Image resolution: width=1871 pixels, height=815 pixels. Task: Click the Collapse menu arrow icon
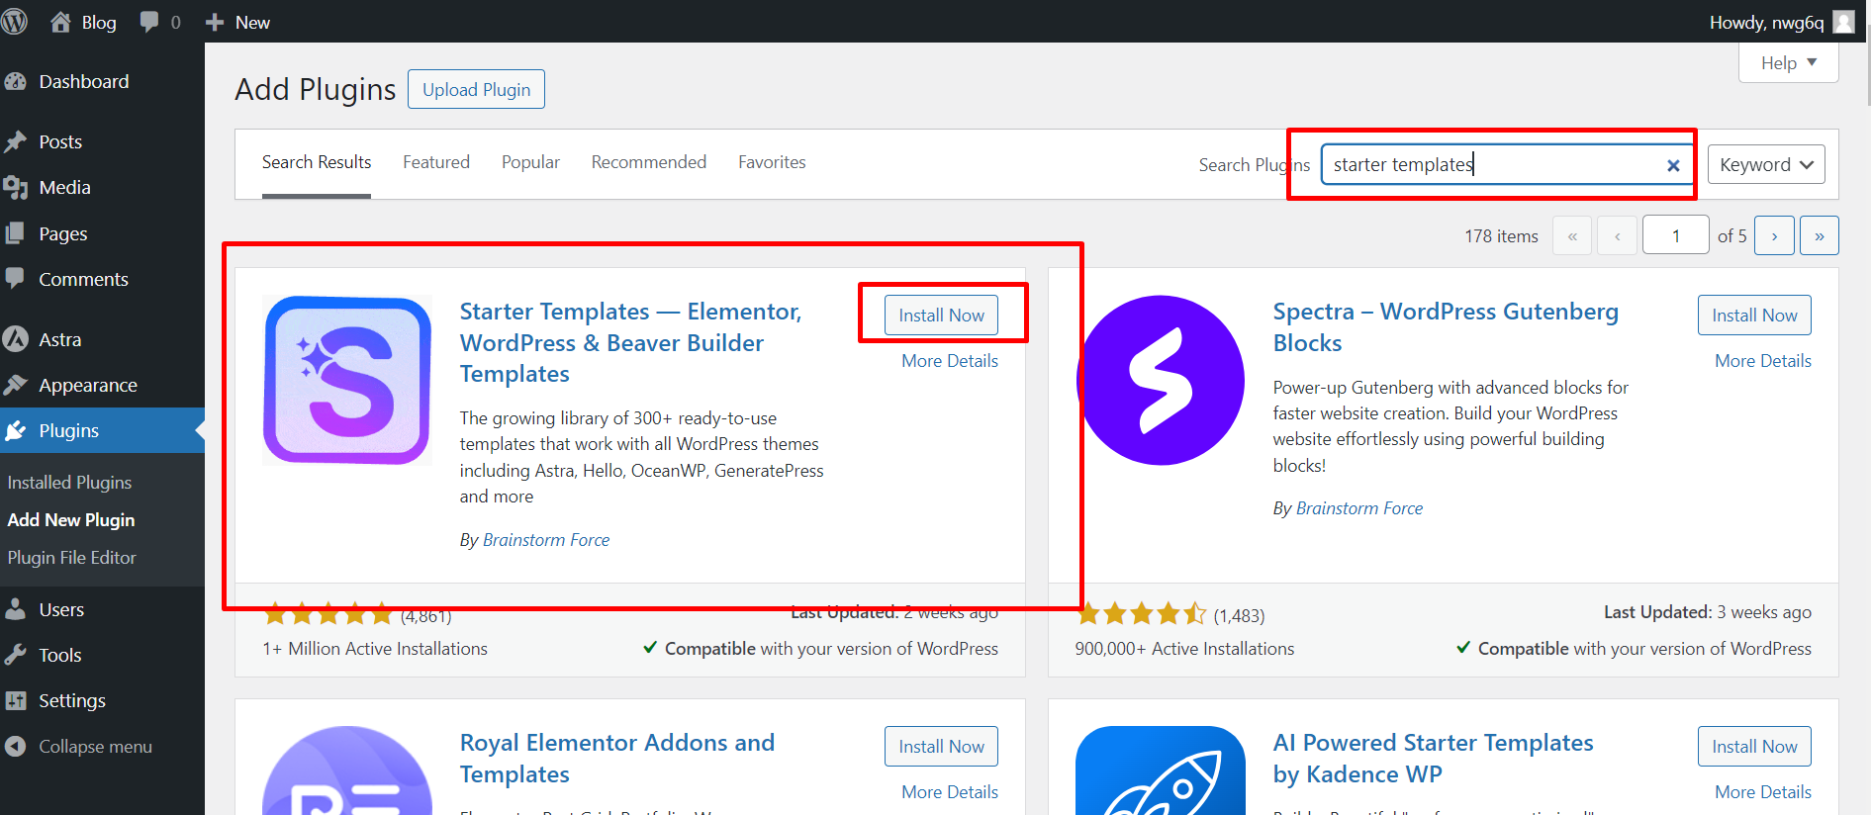[16, 747]
